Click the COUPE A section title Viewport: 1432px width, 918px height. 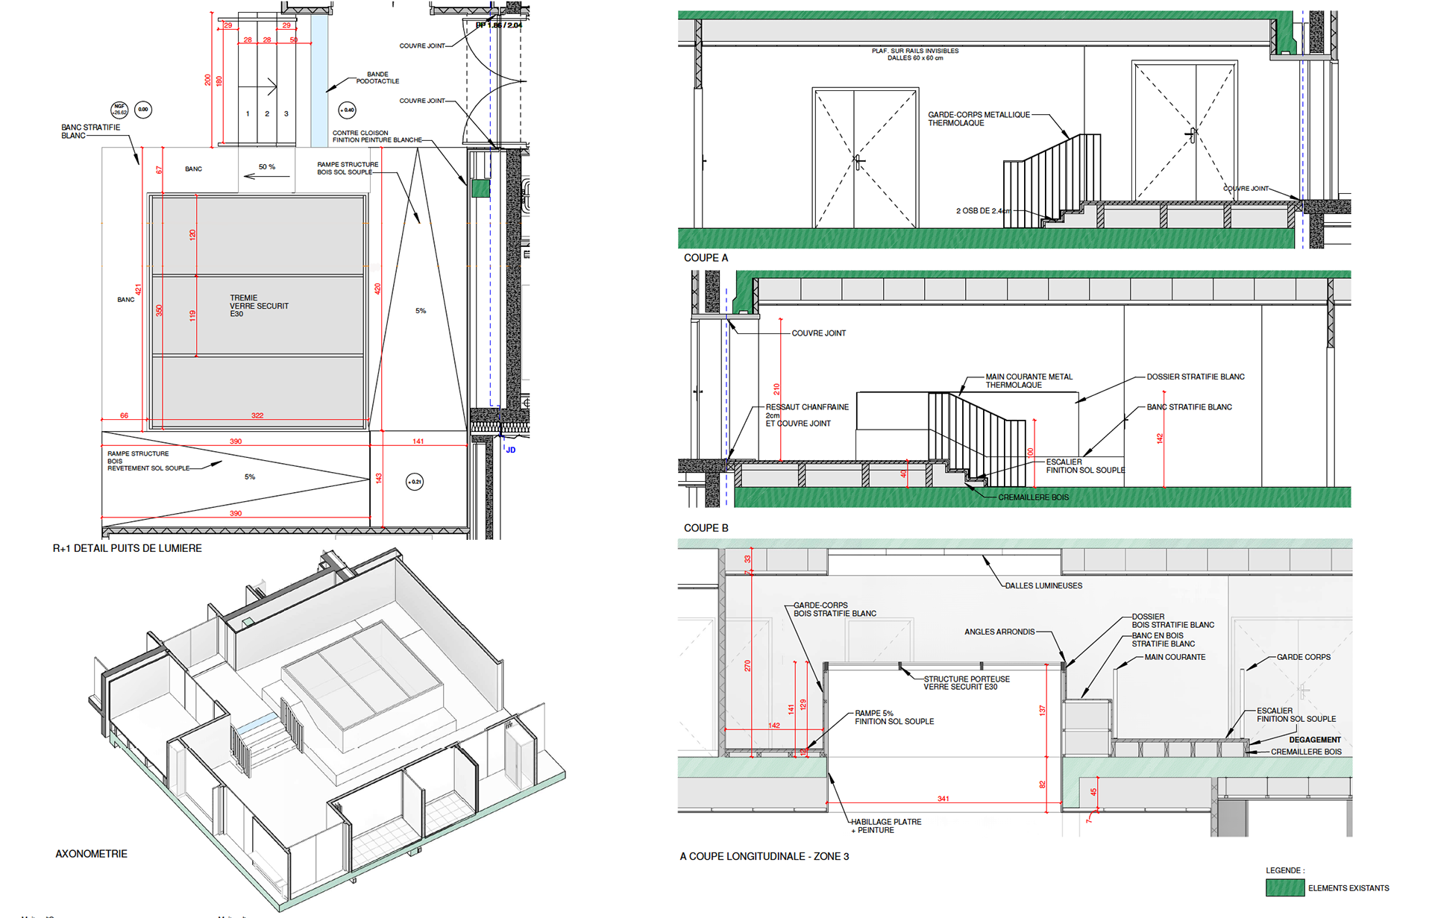click(706, 258)
